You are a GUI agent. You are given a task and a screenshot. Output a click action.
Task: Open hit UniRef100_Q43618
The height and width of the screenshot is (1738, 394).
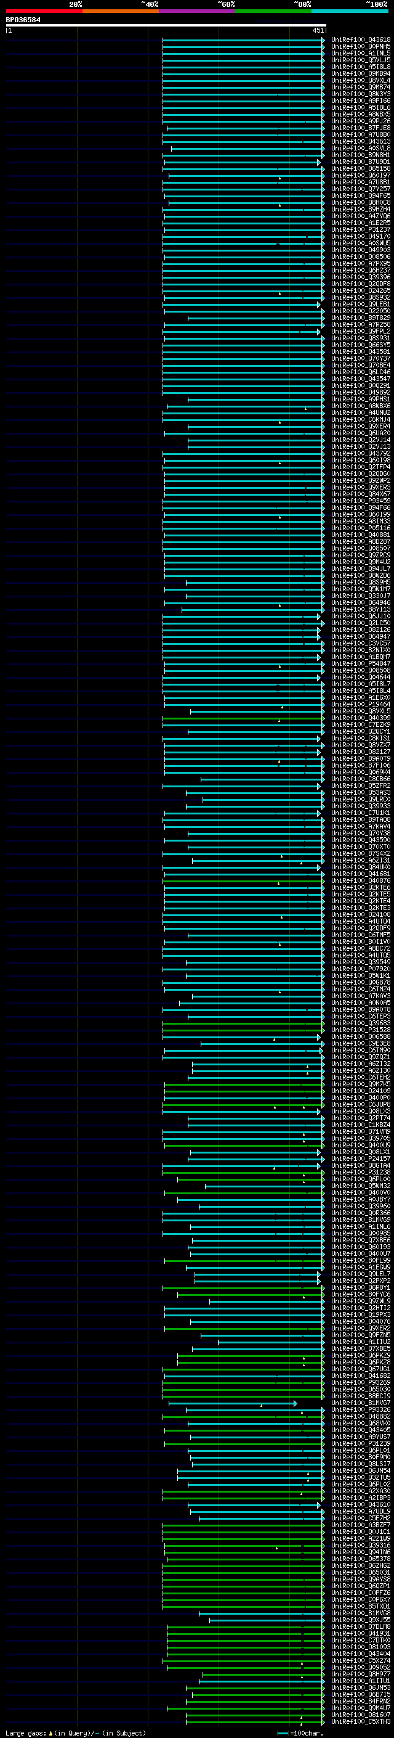click(361, 40)
